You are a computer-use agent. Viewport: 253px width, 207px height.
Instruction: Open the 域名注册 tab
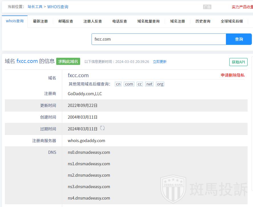tap(177, 21)
